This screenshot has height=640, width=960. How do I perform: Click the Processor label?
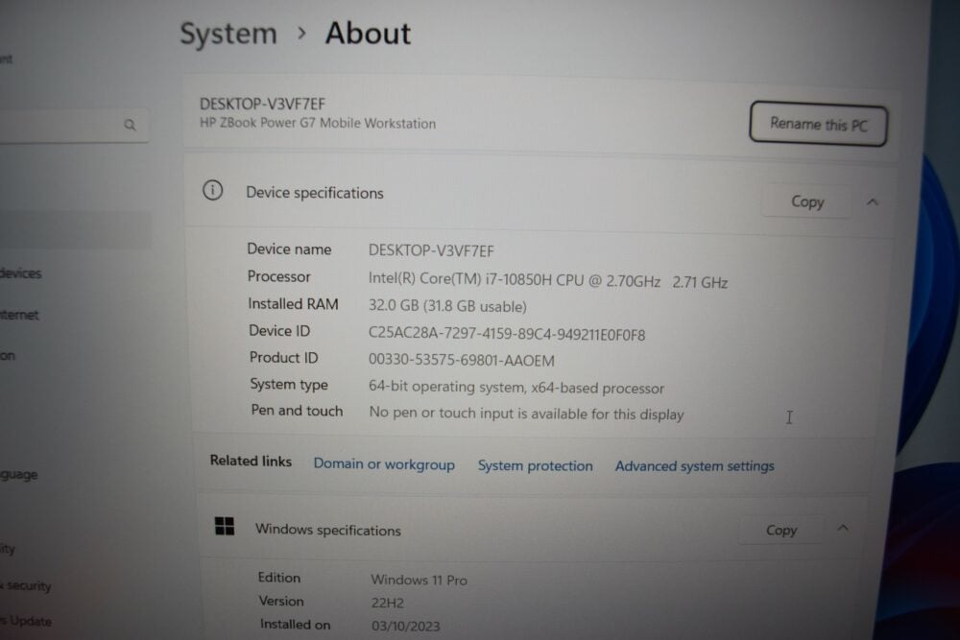coord(278,276)
